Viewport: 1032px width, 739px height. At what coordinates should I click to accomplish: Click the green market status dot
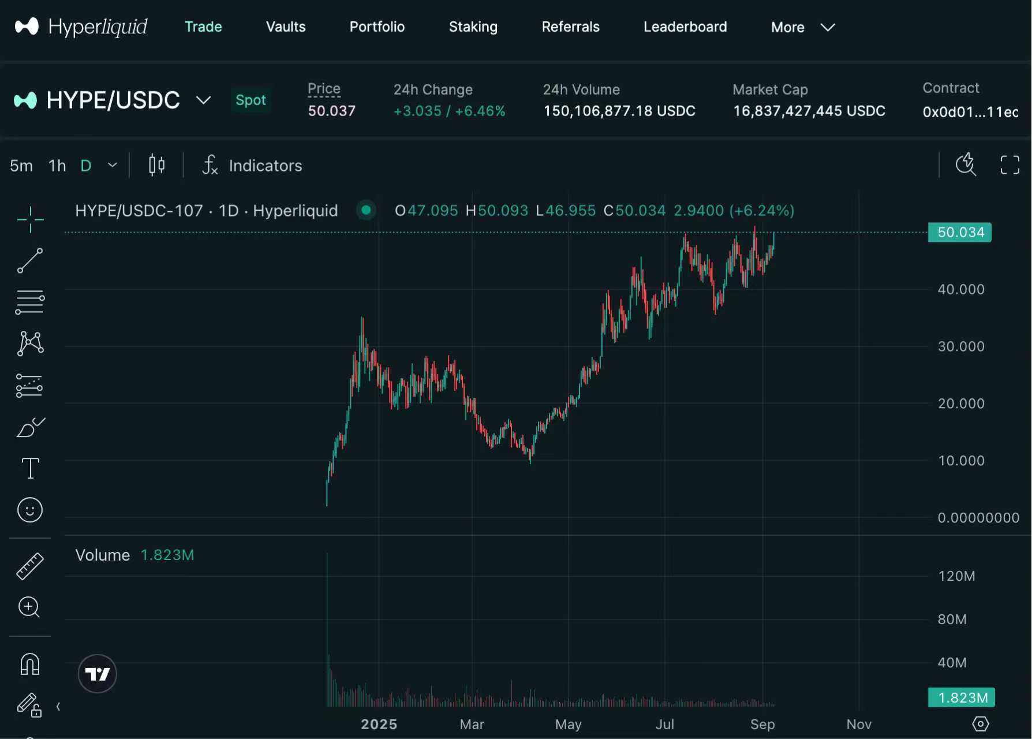point(366,210)
